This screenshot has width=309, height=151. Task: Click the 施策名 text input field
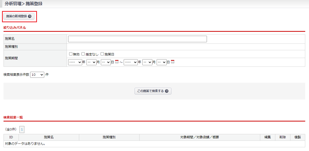click(138, 39)
